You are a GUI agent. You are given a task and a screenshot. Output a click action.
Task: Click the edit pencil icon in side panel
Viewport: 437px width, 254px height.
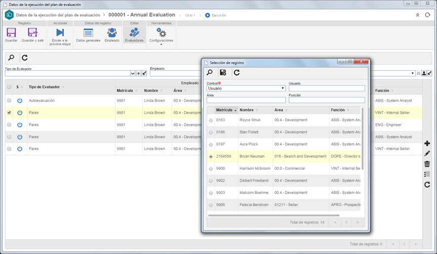[x=427, y=154]
